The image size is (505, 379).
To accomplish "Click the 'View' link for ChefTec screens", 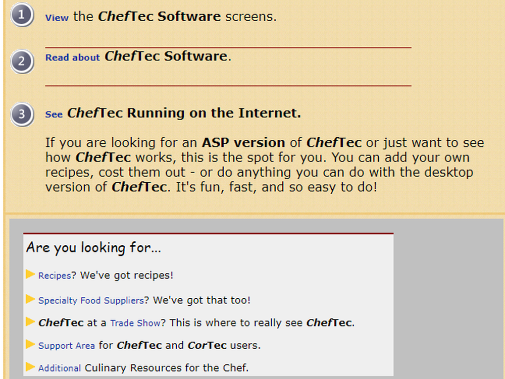I will (57, 18).
